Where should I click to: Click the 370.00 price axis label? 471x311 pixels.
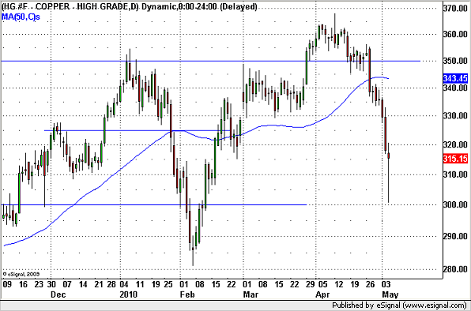click(455, 8)
